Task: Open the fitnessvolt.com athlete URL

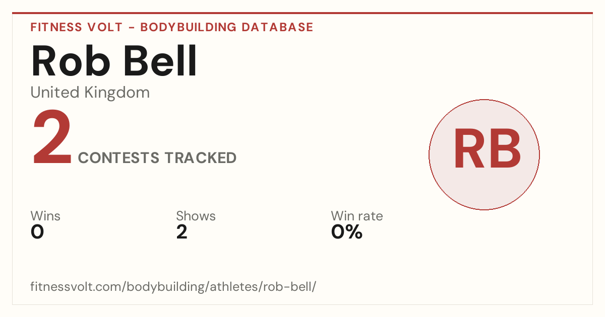Action: [173, 287]
